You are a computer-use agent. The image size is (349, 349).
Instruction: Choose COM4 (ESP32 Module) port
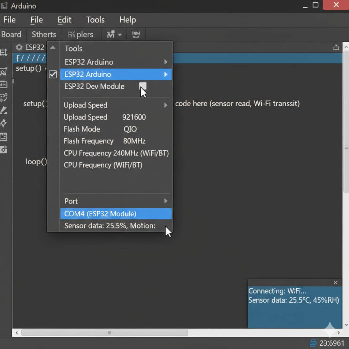pos(116,214)
